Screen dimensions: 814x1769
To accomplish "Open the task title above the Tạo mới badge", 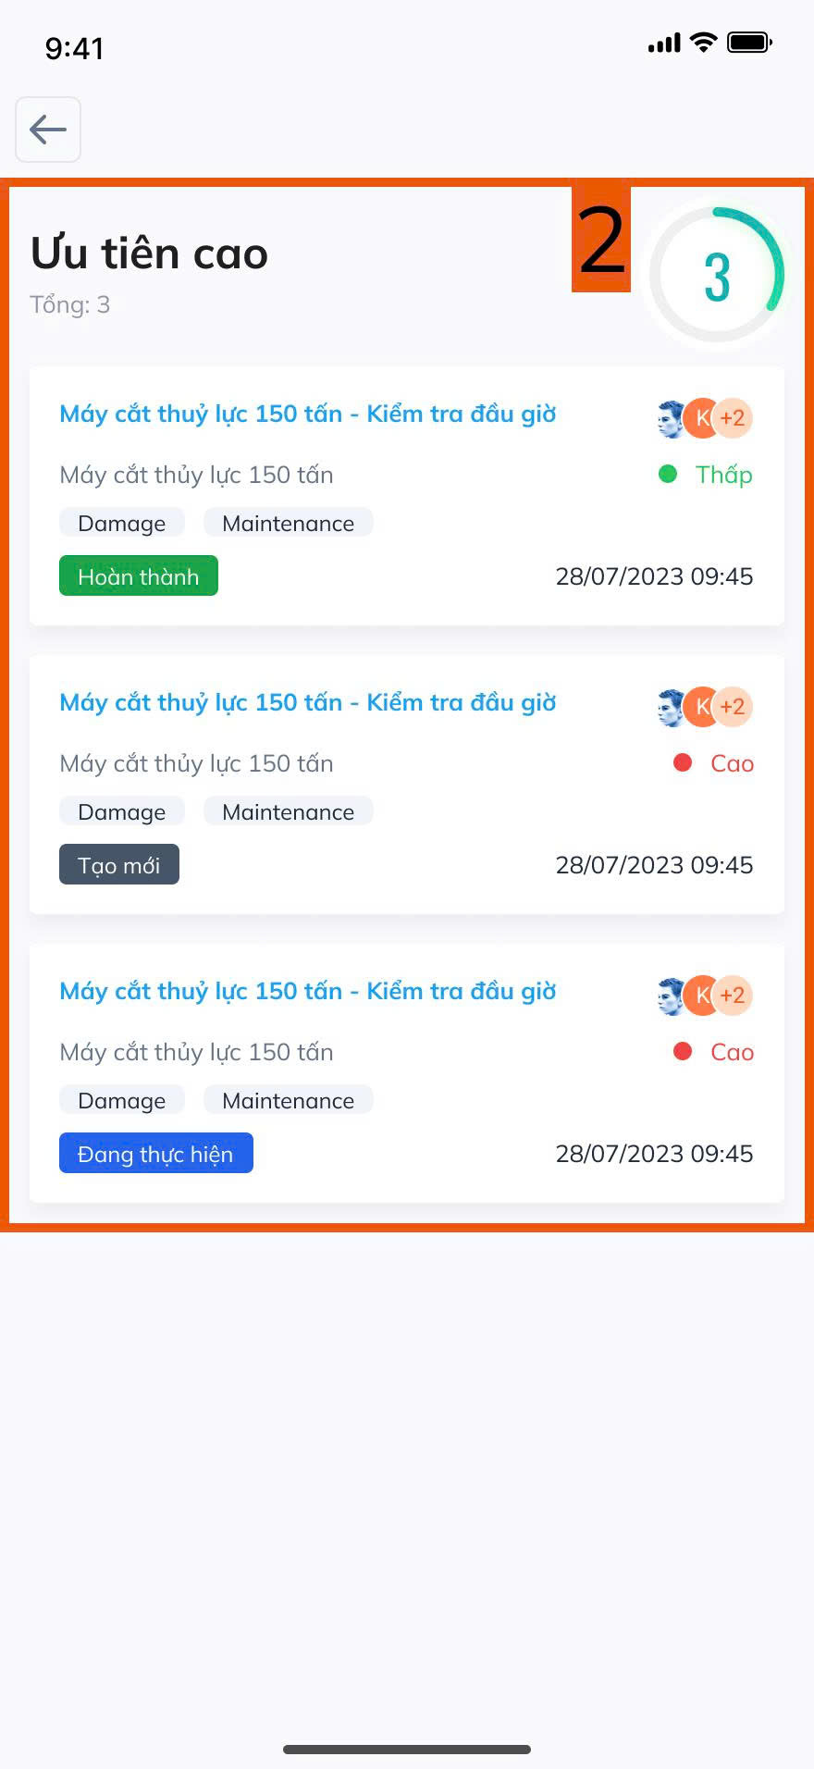I will click(x=308, y=702).
